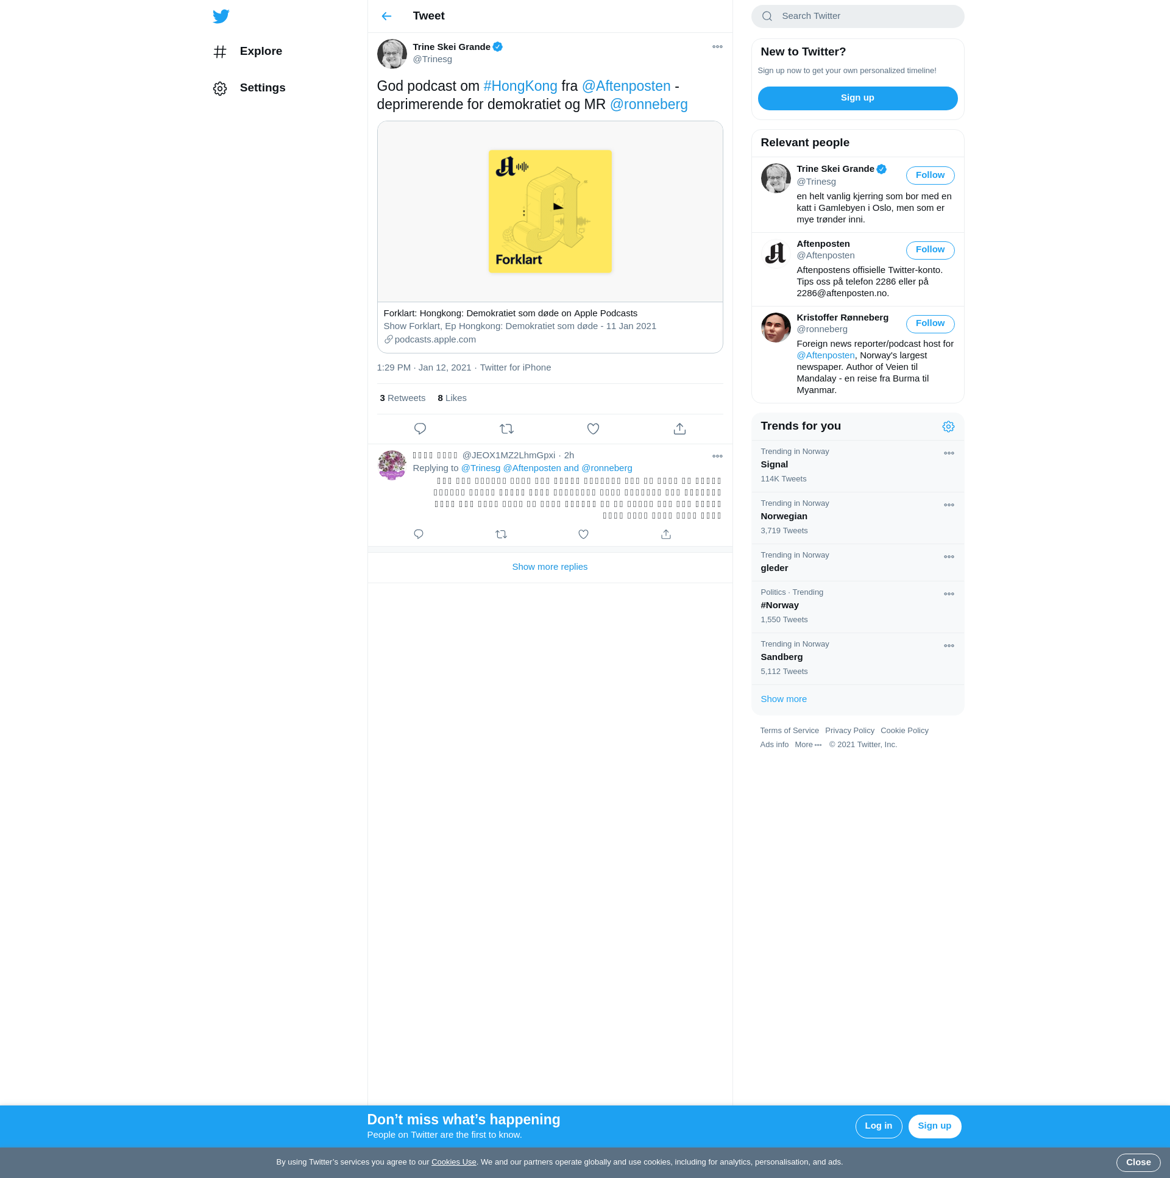
Task: Follow the Aftenposten account
Action: pyautogui.click(x=929, y=249)
